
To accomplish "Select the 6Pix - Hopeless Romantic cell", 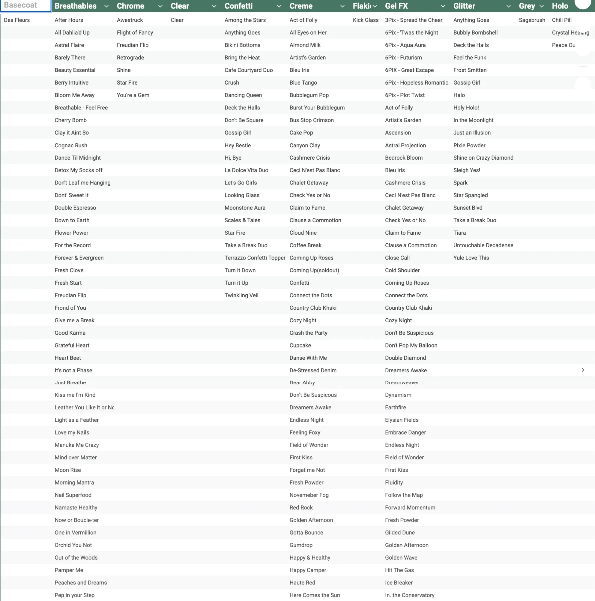I will [416, 83].
